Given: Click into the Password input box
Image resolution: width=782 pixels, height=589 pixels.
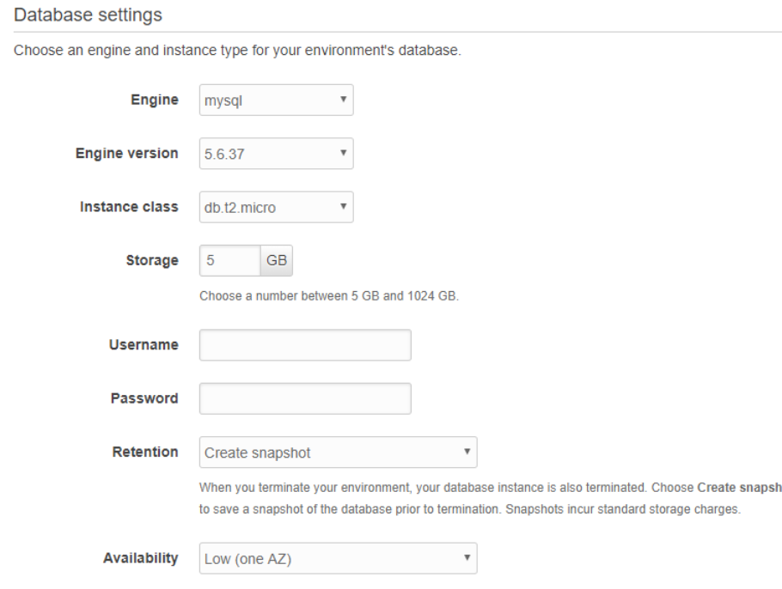Looking at the screenshot, I should coord(305,398).
